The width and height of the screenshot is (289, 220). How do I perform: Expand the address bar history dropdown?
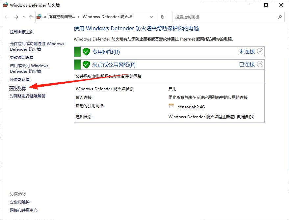coord(151,17)
